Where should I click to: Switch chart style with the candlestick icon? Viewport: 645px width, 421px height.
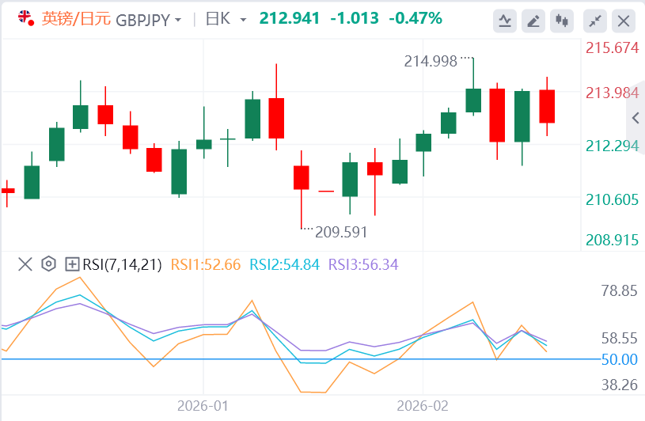563,21
